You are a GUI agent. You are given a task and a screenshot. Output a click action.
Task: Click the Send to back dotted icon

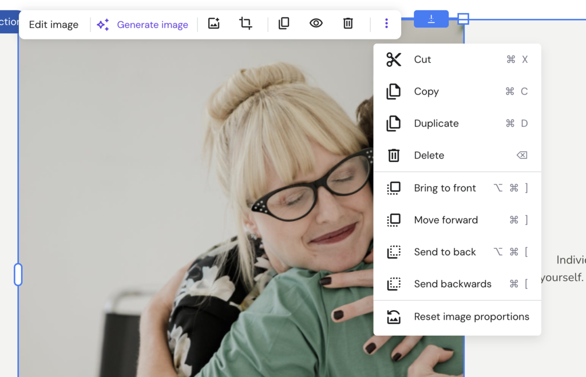(x=394, y=252)
